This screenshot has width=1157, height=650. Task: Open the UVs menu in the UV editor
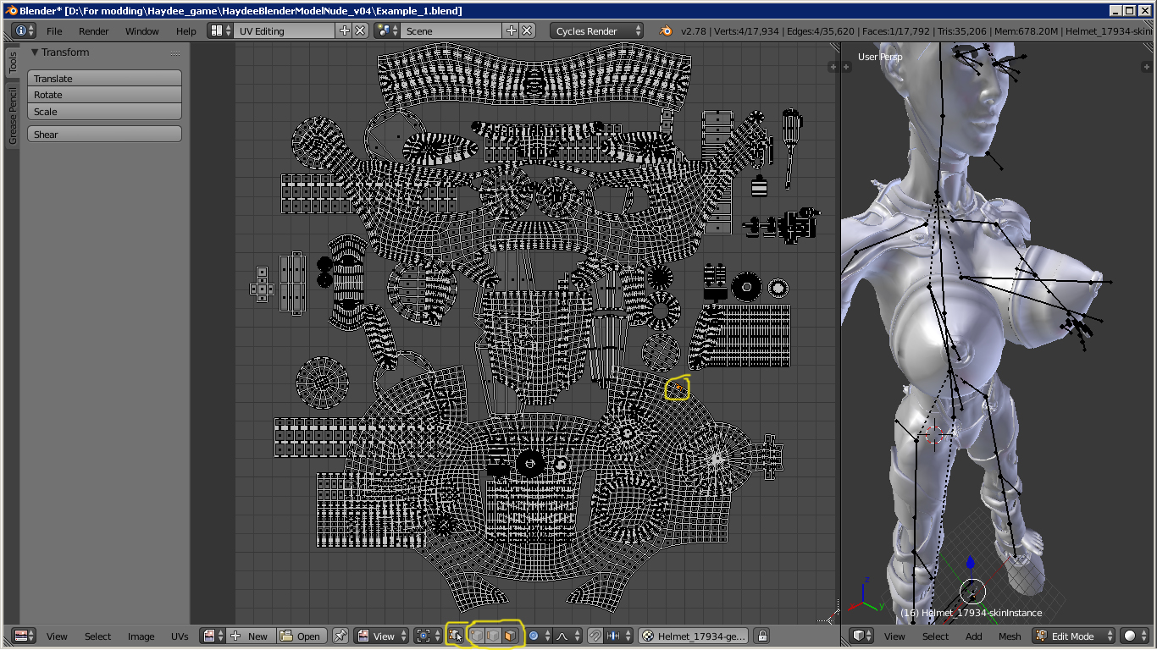point(180,636)
